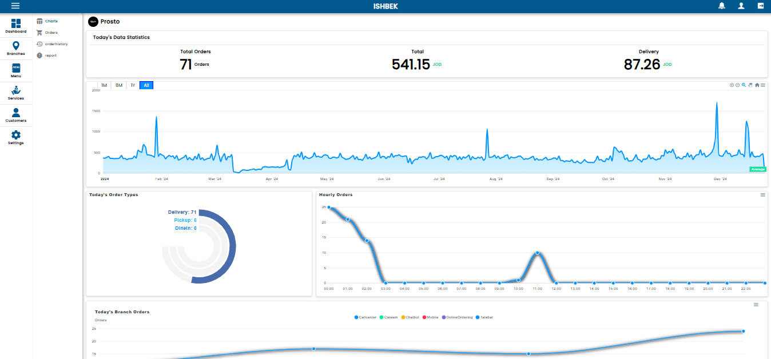The height and width of the screenshot is (359, 771).
Task: Reset chart zoom with home icon
Action: tap(757, 85)
